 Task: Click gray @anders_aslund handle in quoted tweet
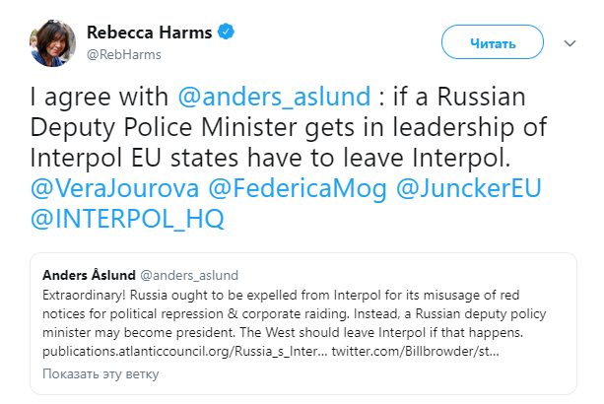(x=189, y=273)
